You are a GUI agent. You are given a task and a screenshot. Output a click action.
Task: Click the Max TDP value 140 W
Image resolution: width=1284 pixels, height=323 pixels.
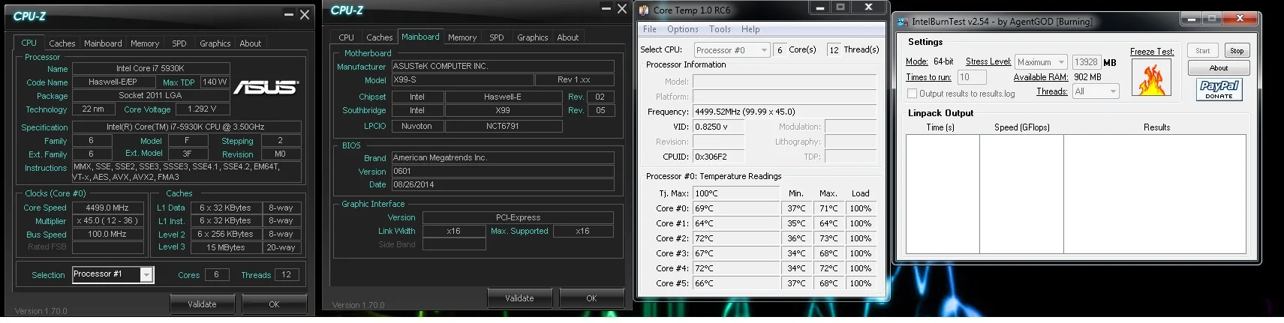pyautogui.click(x=215, y=82)
